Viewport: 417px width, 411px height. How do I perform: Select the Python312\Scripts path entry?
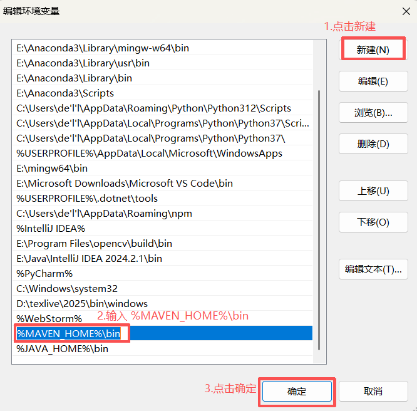coord(163,108)
